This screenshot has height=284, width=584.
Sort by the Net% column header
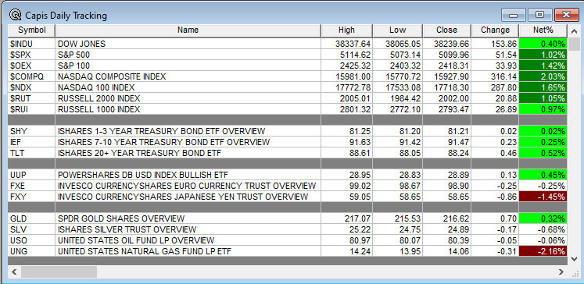coord(543,30)
